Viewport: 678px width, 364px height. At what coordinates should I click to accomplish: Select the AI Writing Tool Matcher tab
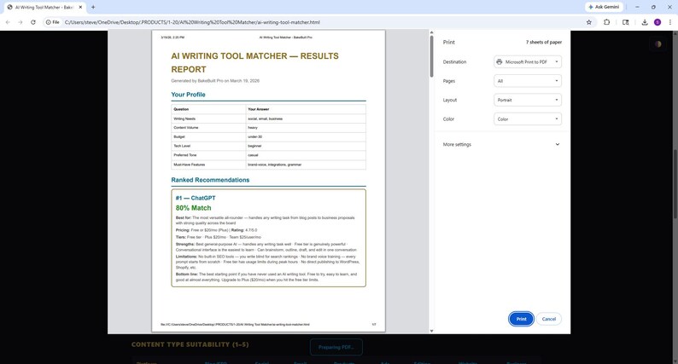[x=44, y=8]
